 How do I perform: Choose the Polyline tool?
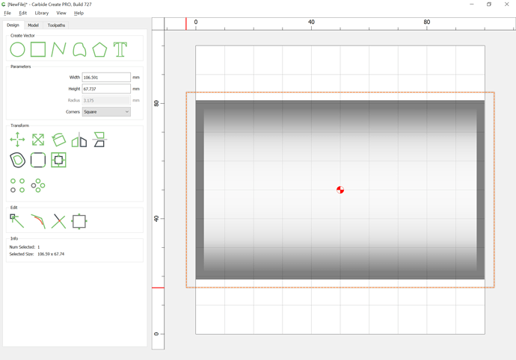click(58, 49)
